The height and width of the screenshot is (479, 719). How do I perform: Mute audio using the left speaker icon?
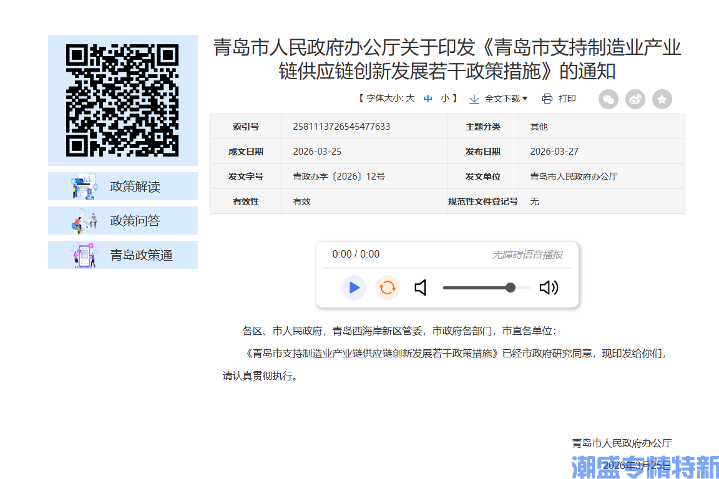pos(421,288)
